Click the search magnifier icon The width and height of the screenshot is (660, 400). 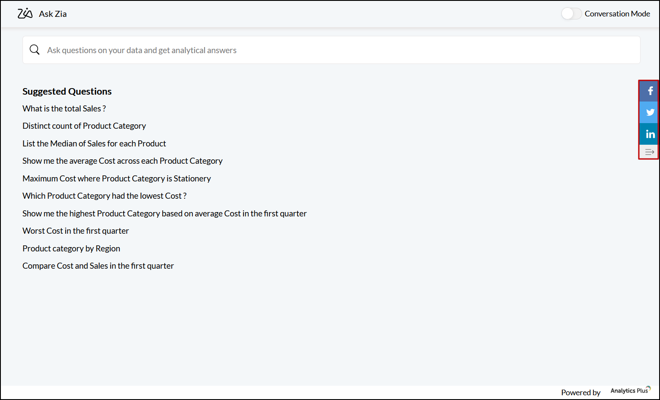[x=35, y=50]
